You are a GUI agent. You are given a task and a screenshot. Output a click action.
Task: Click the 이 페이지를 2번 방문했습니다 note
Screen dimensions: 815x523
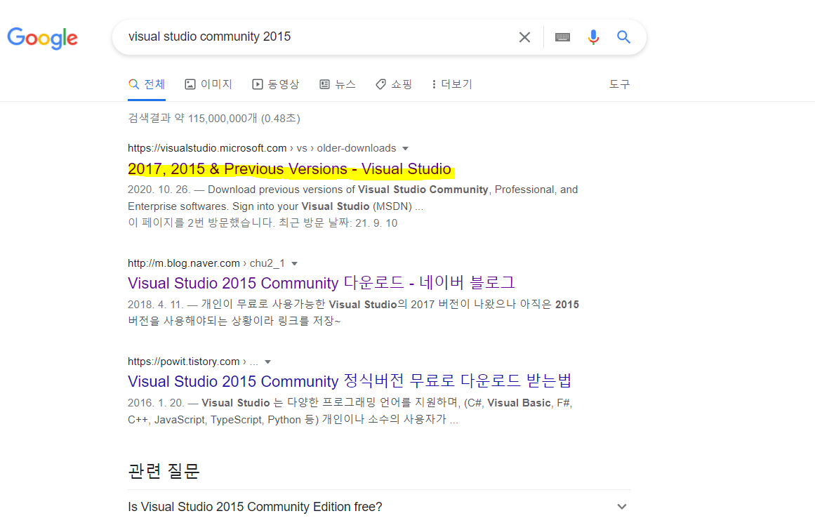[263, 223]
